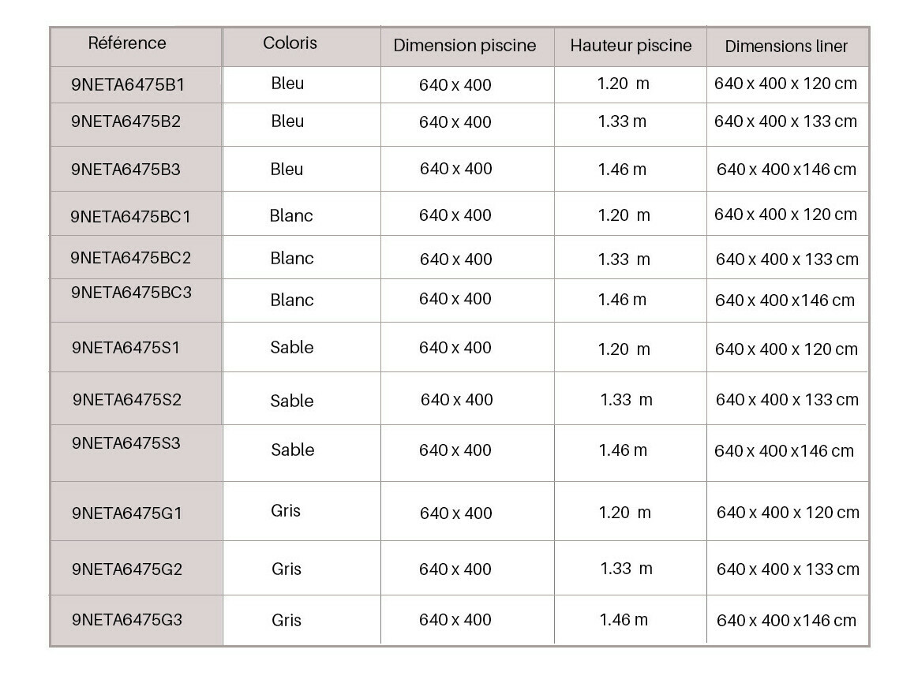
Task: Select the Sable color cell for 9NETA6475S2
Action: coord(292,401)
